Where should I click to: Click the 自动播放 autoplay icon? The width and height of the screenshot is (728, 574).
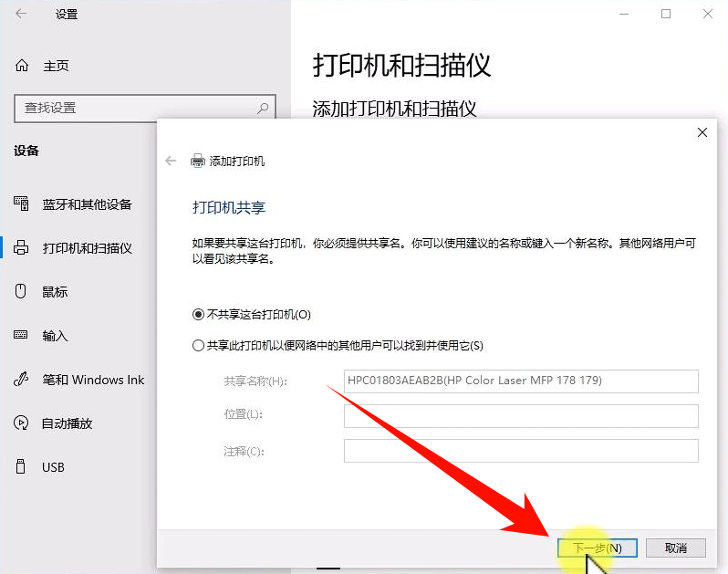point(21,423)
